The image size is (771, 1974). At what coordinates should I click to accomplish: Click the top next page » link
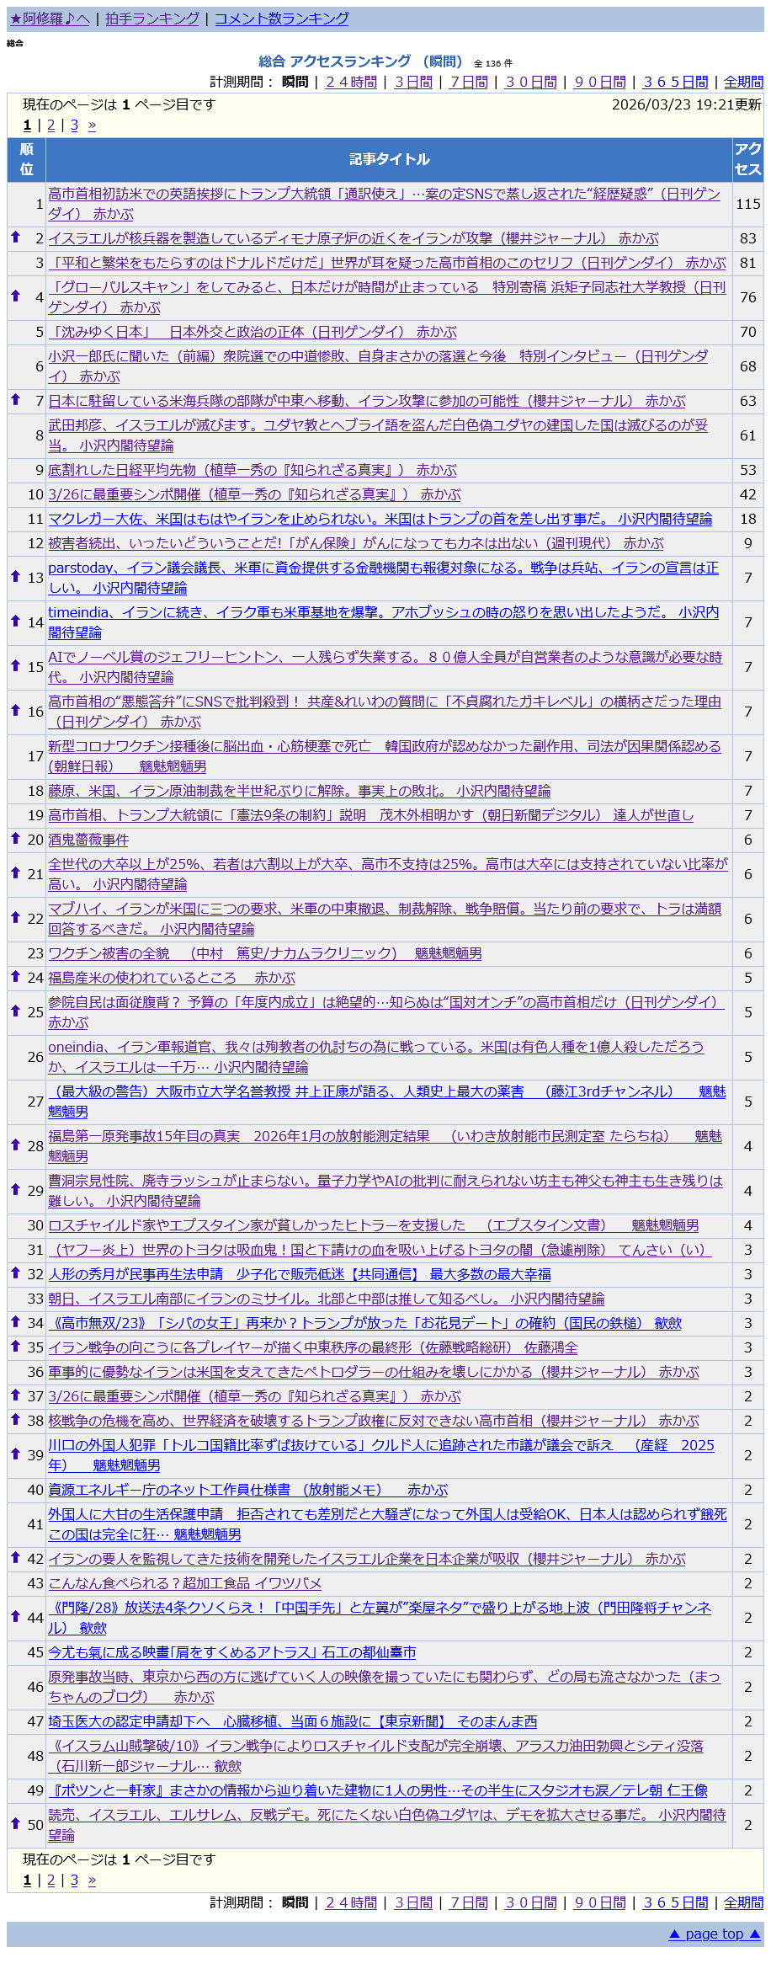(x=92, y=125)
